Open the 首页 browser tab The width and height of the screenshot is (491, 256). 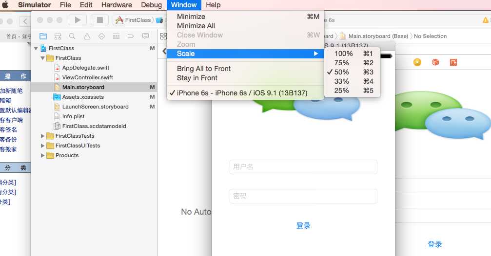point(19,37)
